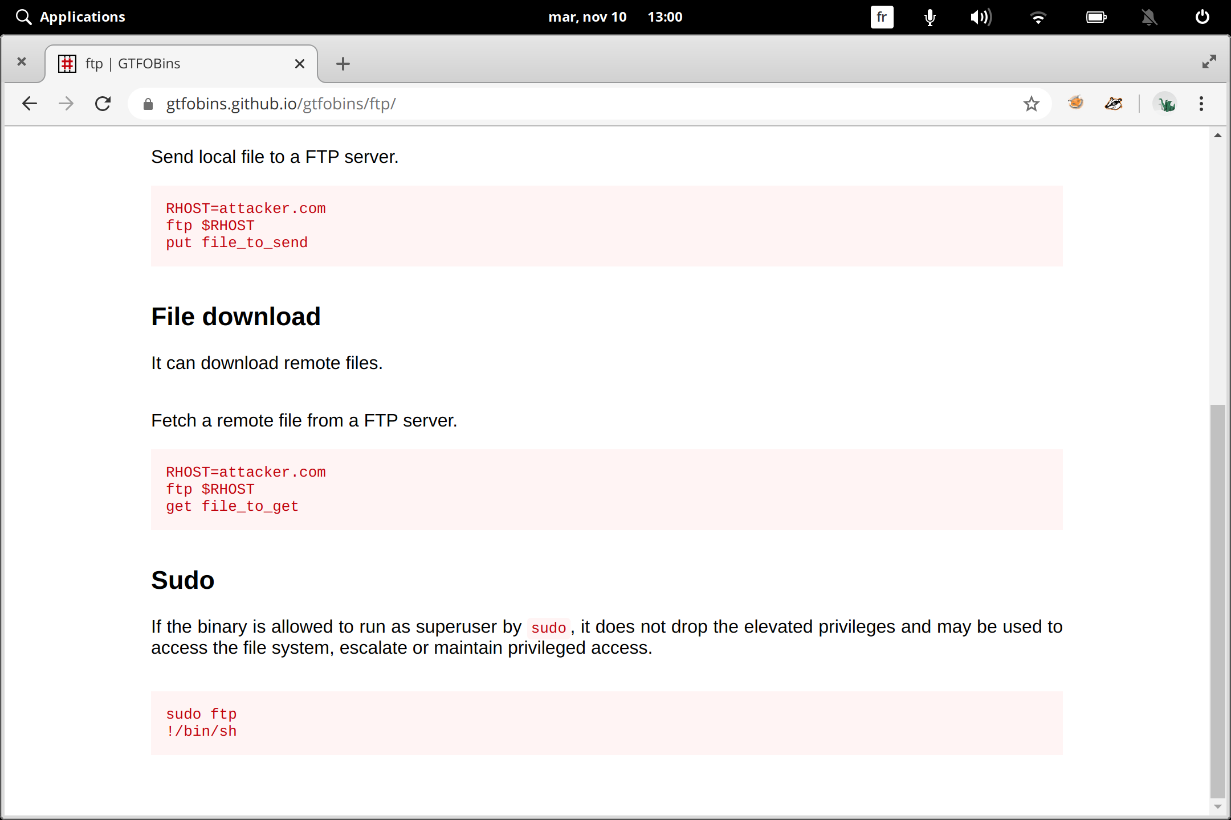Screen dimensions: 1231x820
Task: Open the volume indicator in top panel
Action: coord(981,17)
